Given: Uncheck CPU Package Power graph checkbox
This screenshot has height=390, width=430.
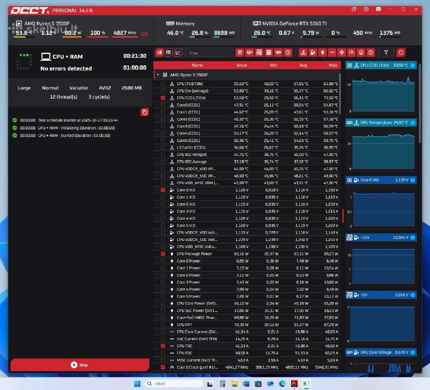Looking at the screenshot, I should (x=163, y=254).
